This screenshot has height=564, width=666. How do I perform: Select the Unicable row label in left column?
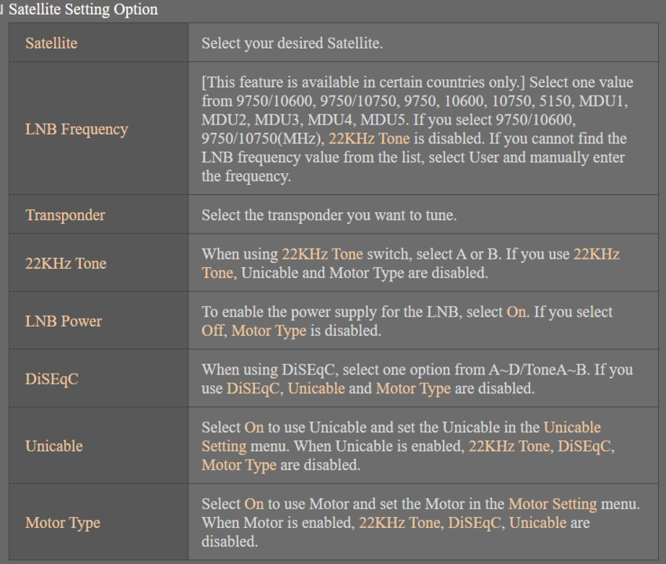tap(53, 446)
